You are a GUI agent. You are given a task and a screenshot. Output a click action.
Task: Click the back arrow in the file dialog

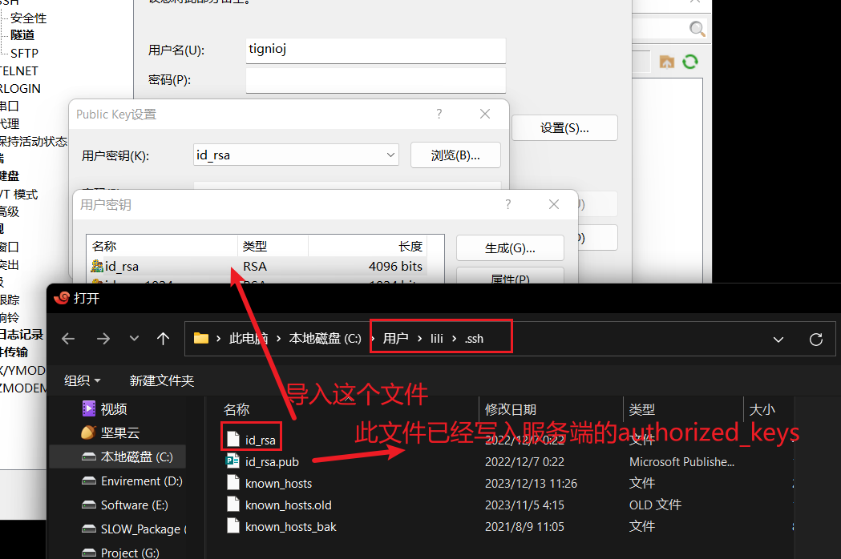[68, 339]
